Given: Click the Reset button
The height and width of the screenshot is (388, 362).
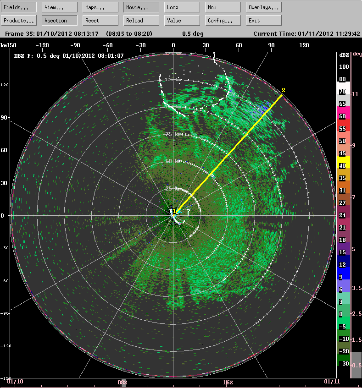Looking at the screenshot, I should pyautogui.click(x=100, y=21).
